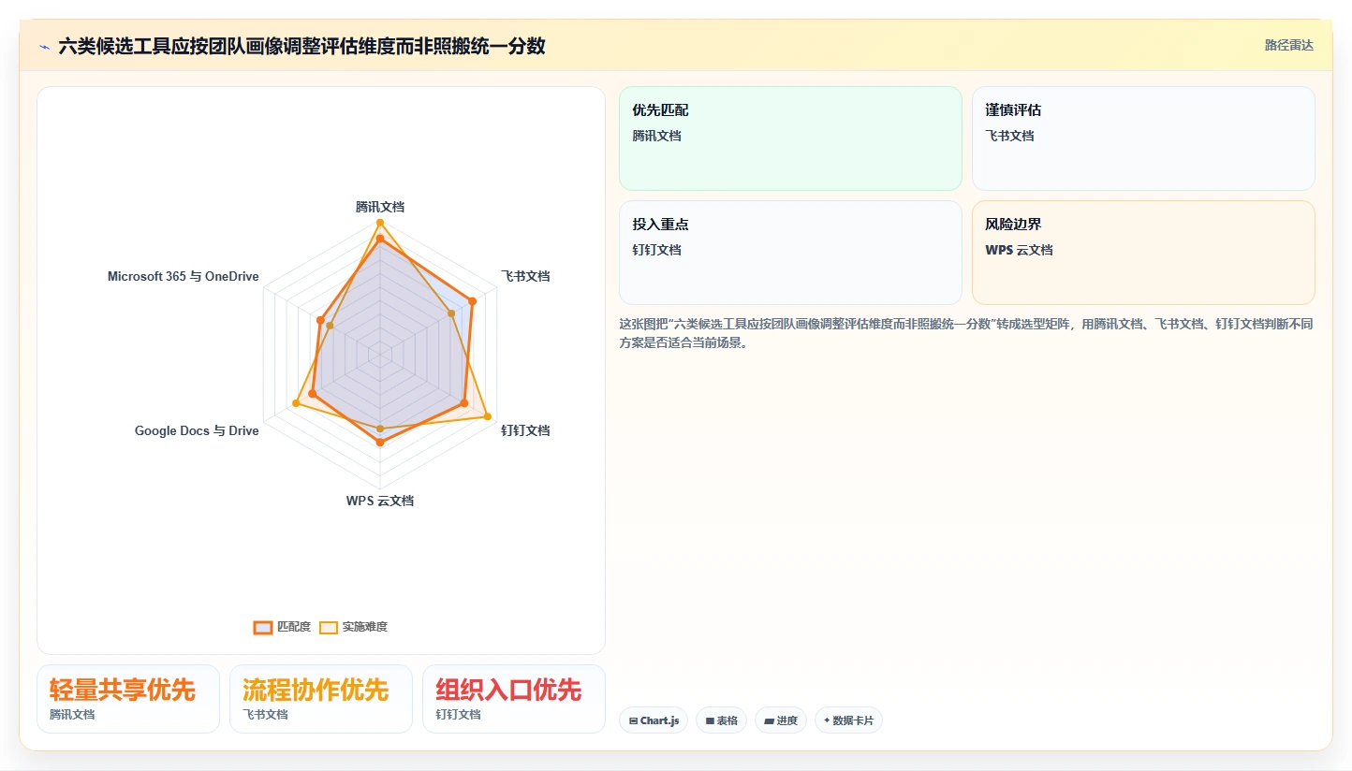
Task: Open the 谨慎评估 card
Action: point(1143,138)
